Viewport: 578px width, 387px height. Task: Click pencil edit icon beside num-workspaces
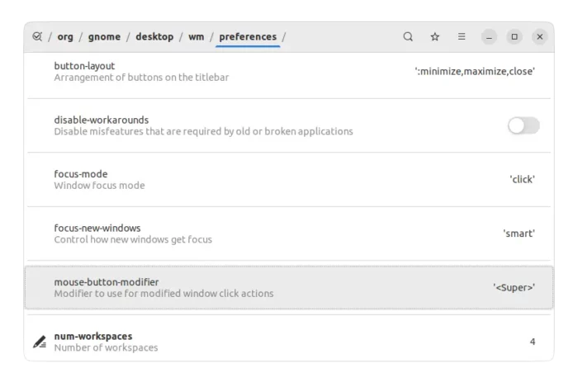40,342
